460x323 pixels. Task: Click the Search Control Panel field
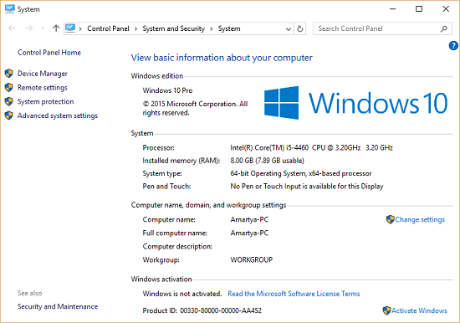(377, 28)
